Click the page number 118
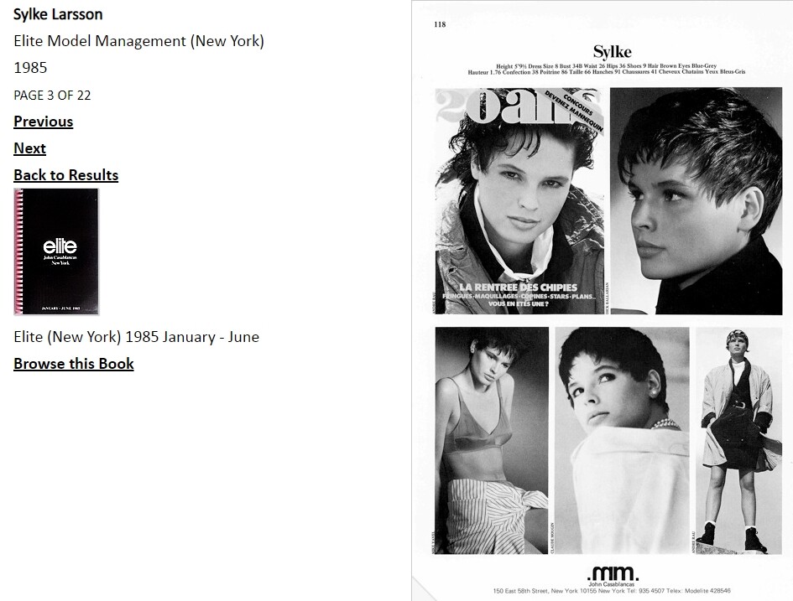 pyautogui.click(x=440, y=24)
